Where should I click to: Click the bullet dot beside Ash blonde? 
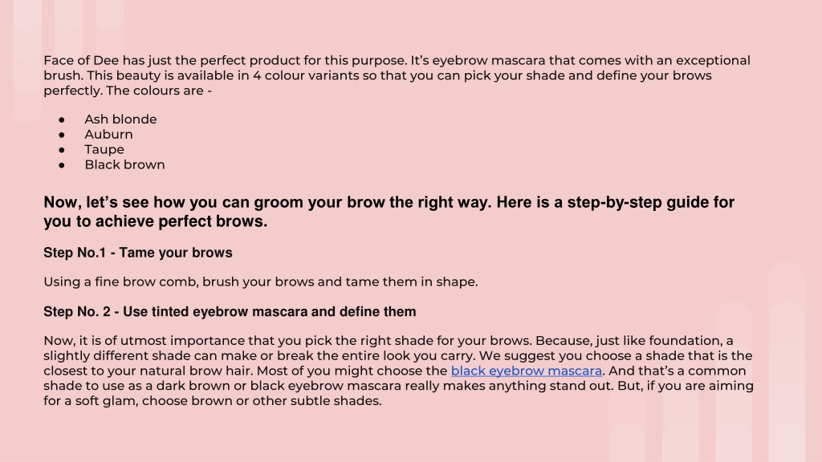coord(62,120)
